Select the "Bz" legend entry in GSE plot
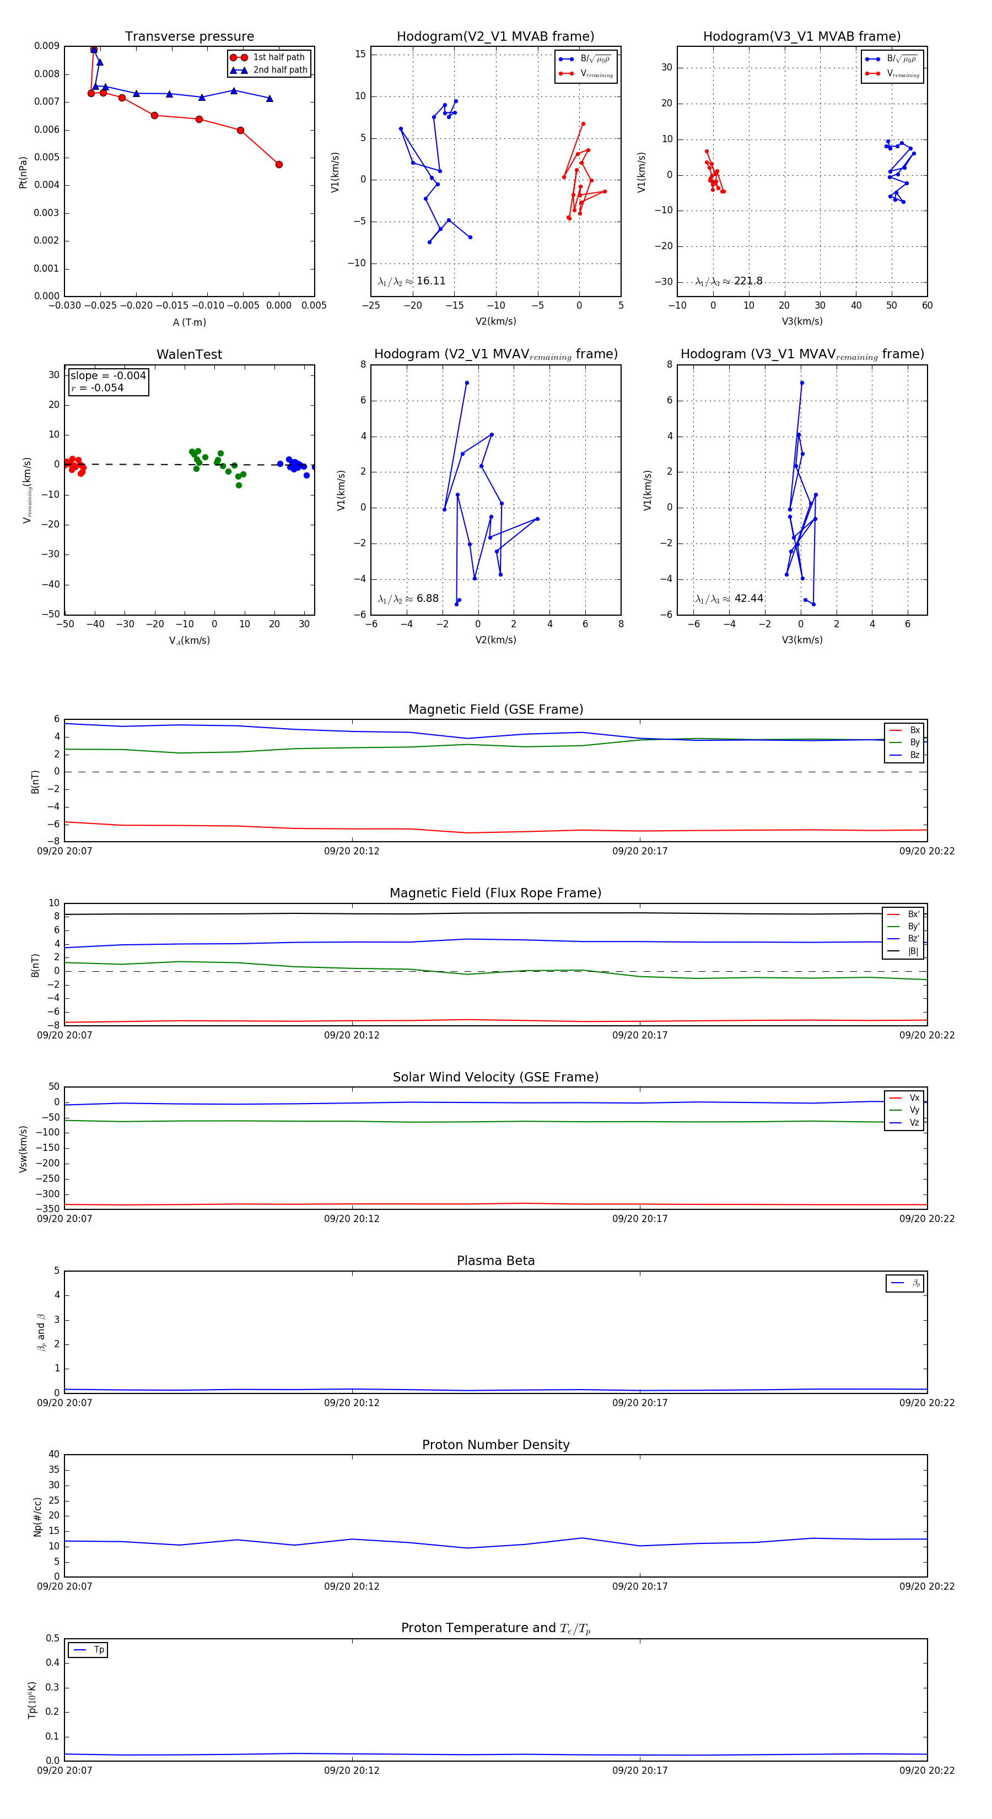 (904, 755)
